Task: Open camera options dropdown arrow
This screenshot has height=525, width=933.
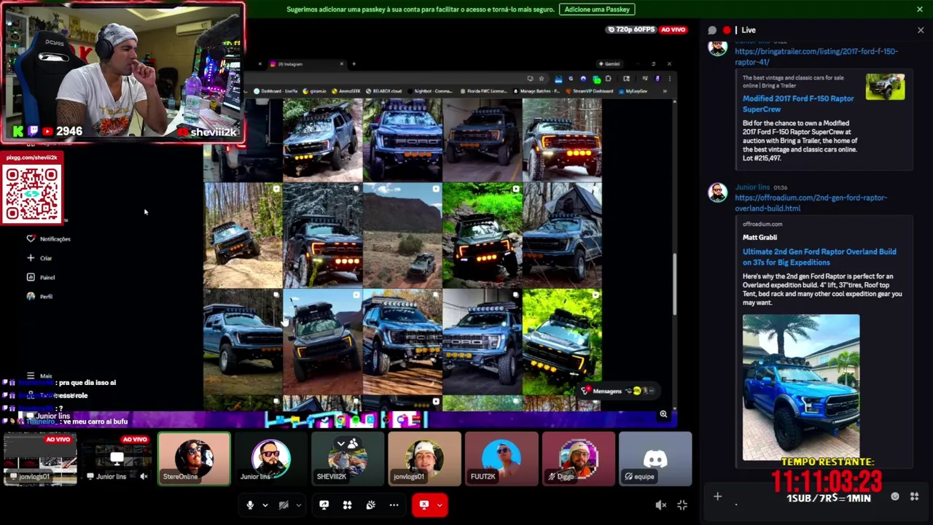Action: coord(298,505)
